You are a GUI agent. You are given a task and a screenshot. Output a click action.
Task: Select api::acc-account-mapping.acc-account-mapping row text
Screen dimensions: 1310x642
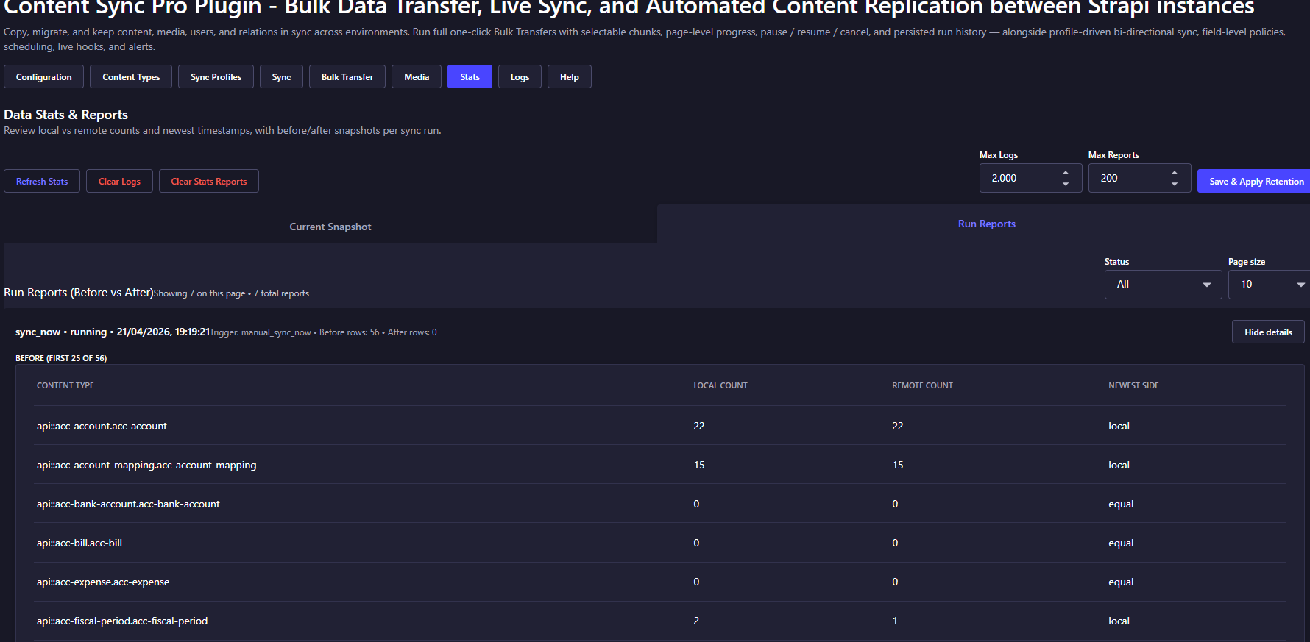tap(146, 465)
